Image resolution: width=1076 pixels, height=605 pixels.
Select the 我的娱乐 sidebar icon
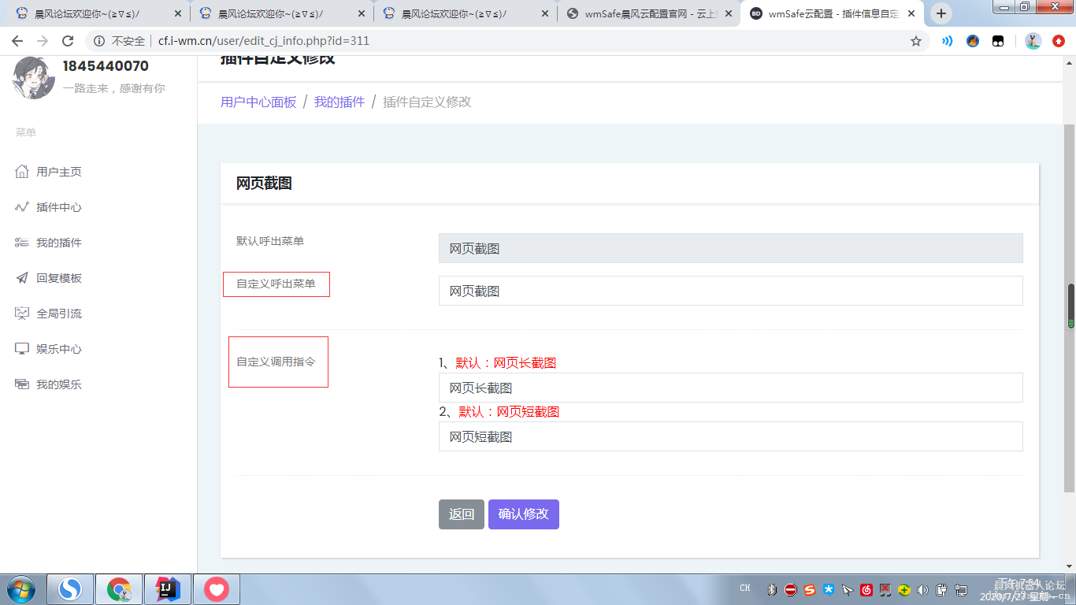tap(22, 384)
